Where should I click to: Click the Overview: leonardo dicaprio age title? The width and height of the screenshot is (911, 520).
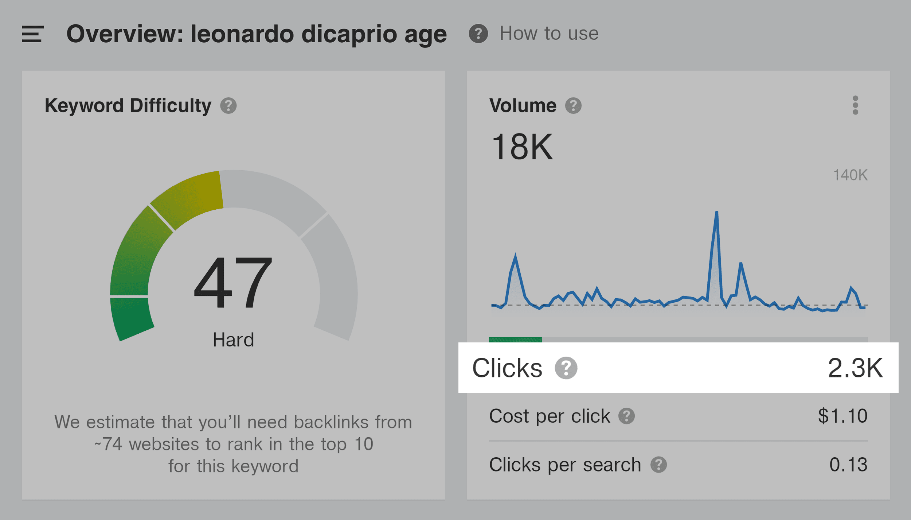tap(257, 34)
